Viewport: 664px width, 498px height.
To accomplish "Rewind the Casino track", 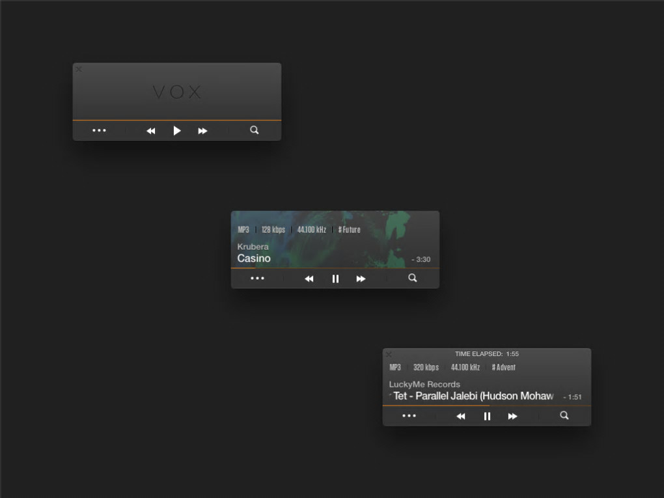I will pos(309,279).
